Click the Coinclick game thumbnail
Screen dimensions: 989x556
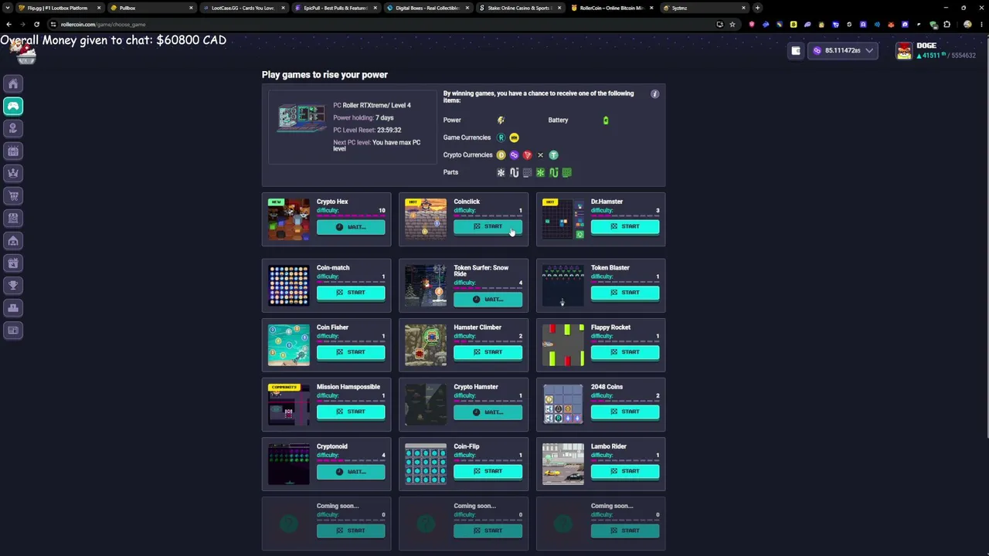(x=426, y=219)
